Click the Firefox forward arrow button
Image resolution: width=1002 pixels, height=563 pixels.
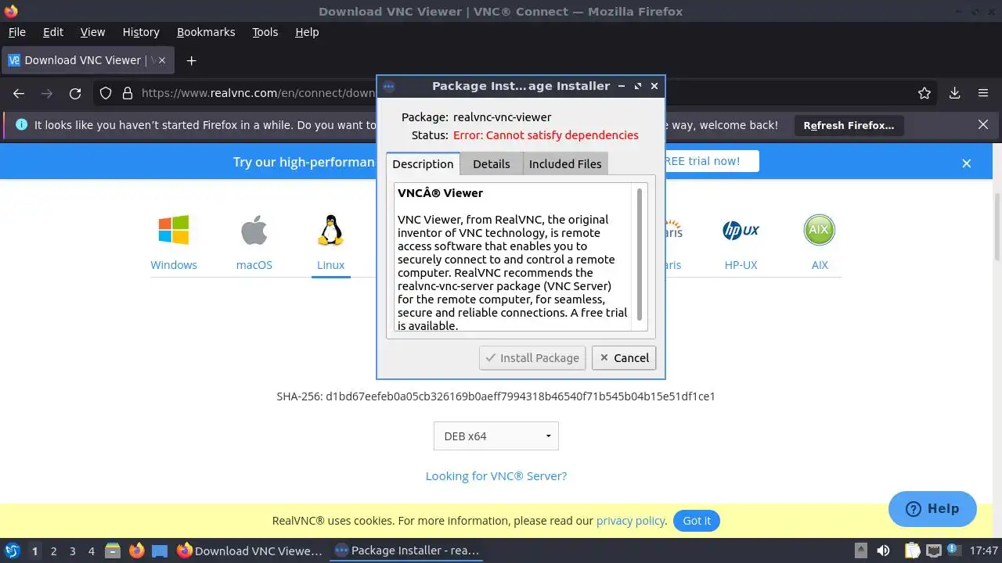(x=47, y=93)
